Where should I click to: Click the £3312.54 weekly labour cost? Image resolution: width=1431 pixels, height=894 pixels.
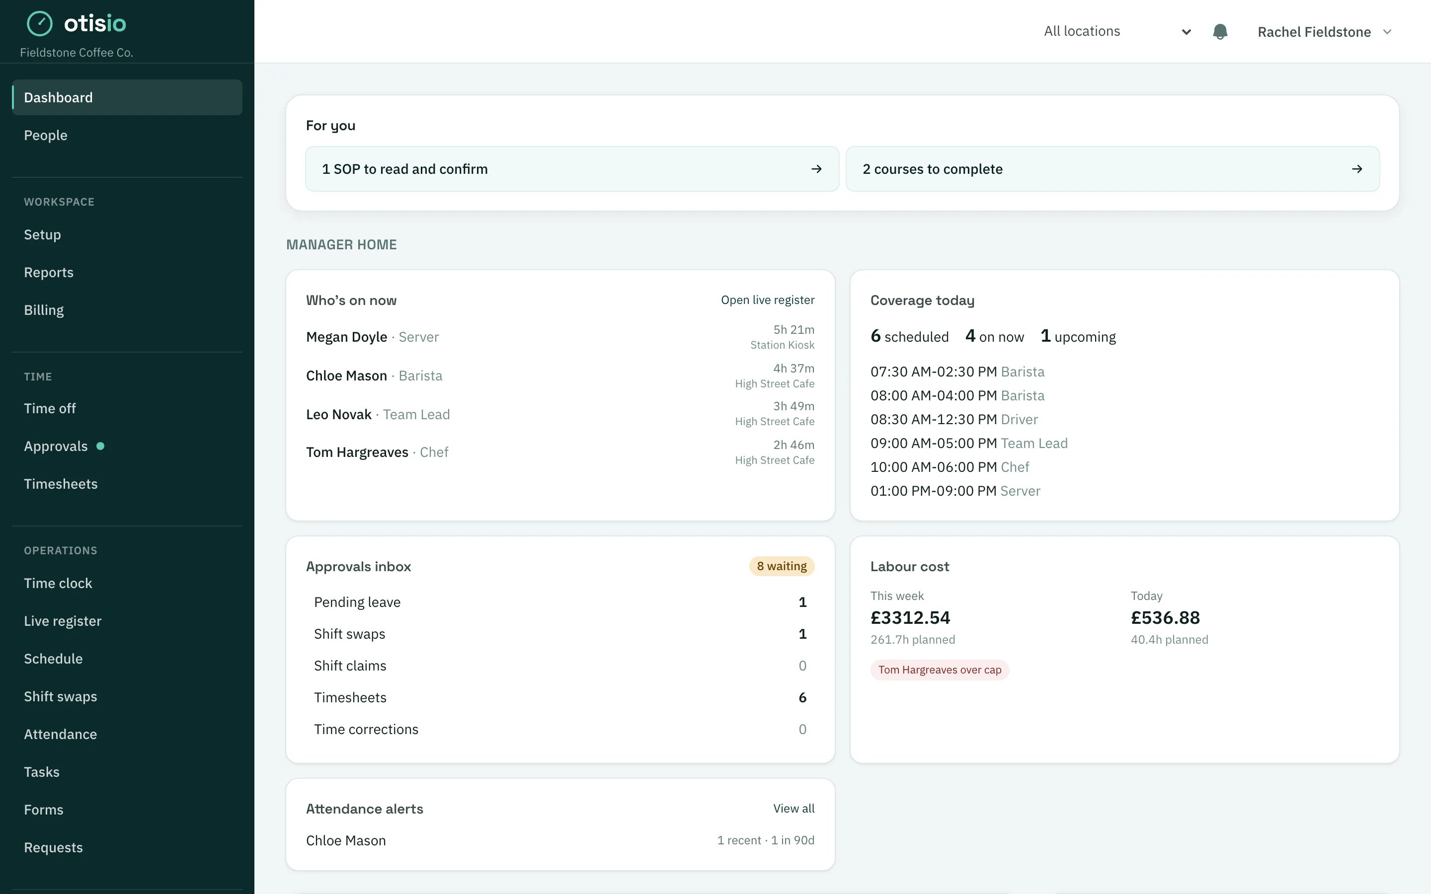pyautogui.click(x=911, y=618)
